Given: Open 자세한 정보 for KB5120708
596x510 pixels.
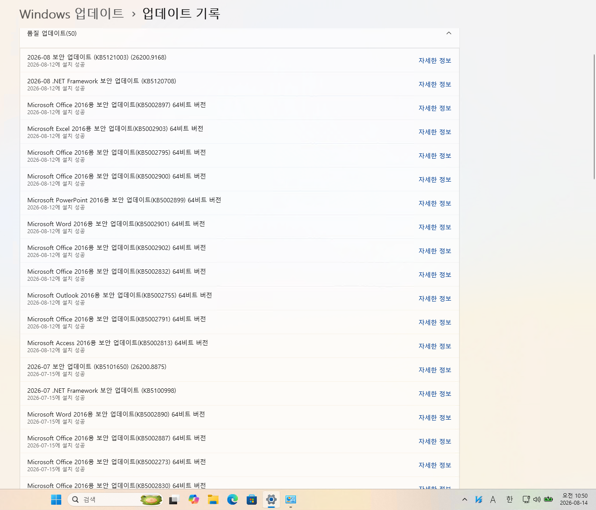Looking at the screenshot, I should click(435, 84).
